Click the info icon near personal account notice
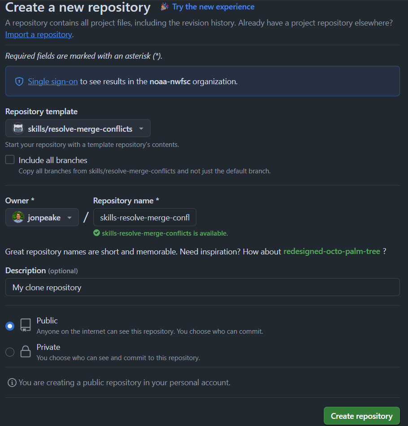The height and width of the screenshot is (426, 408). click(12, 383)
